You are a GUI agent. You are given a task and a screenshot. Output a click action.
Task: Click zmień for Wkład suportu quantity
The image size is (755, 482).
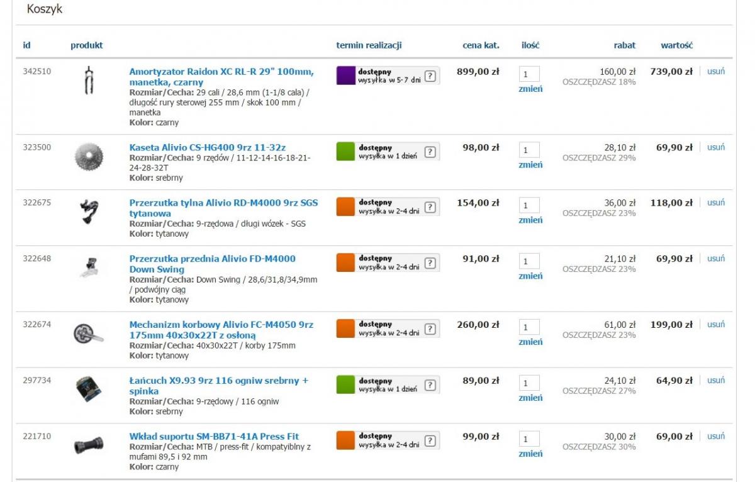tap(530, 454)
